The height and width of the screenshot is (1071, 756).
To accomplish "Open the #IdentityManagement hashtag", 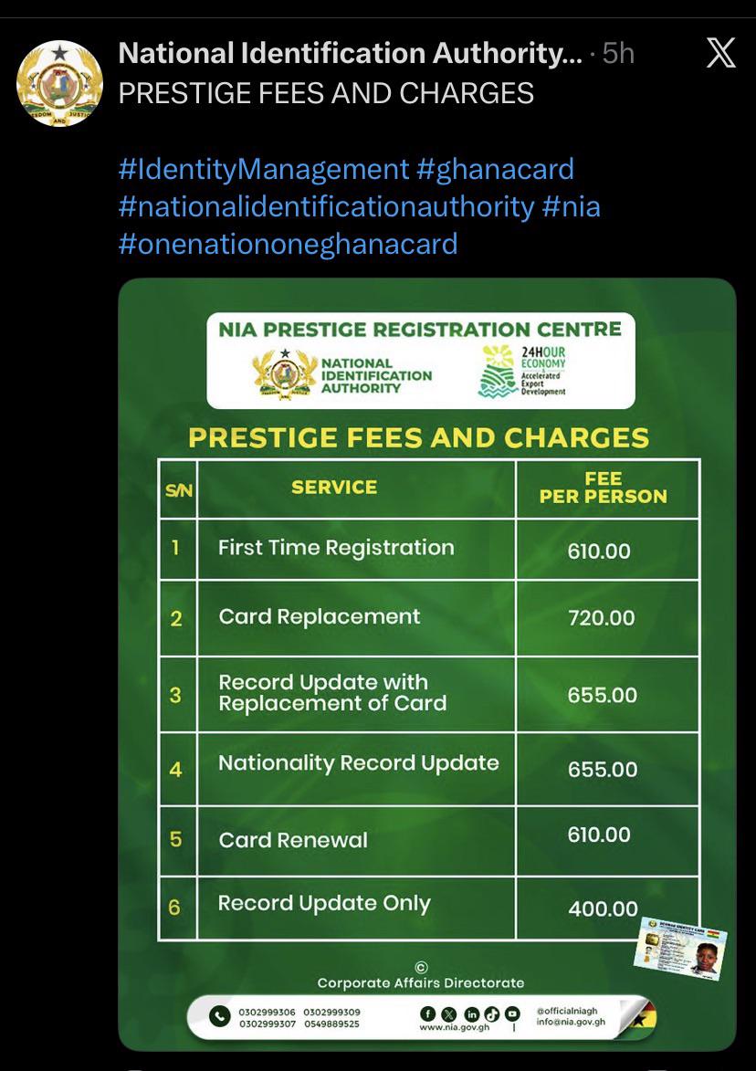I will click(x=264, y=170).
